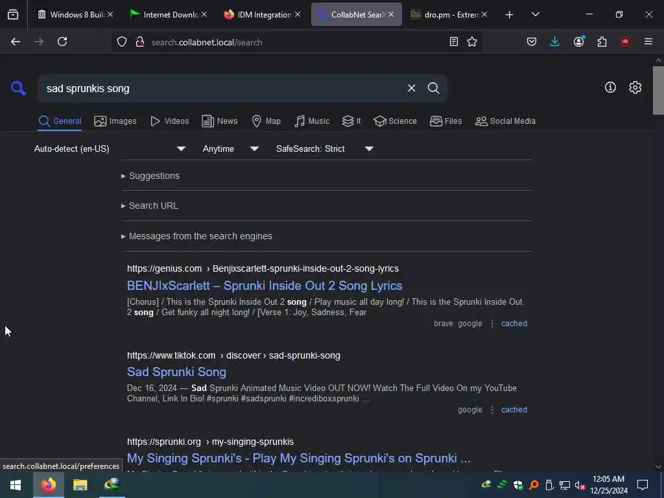This screenshot has height=498, width=664.
Task: Select the Images search category
Action: pos(115,121)
